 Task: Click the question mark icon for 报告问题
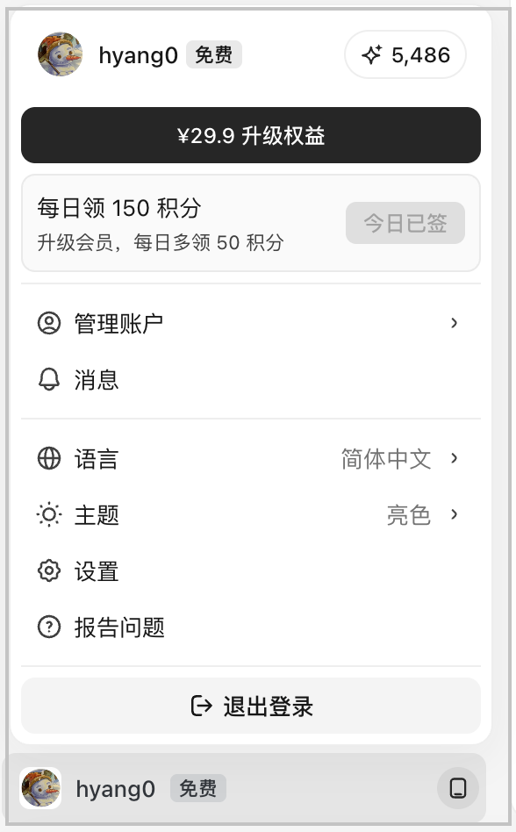tap(49, 628)
